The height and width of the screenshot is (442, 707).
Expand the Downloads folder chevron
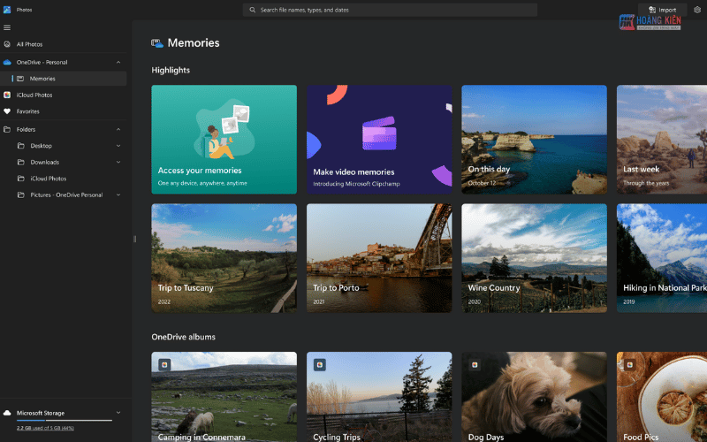tap(118, 162)
